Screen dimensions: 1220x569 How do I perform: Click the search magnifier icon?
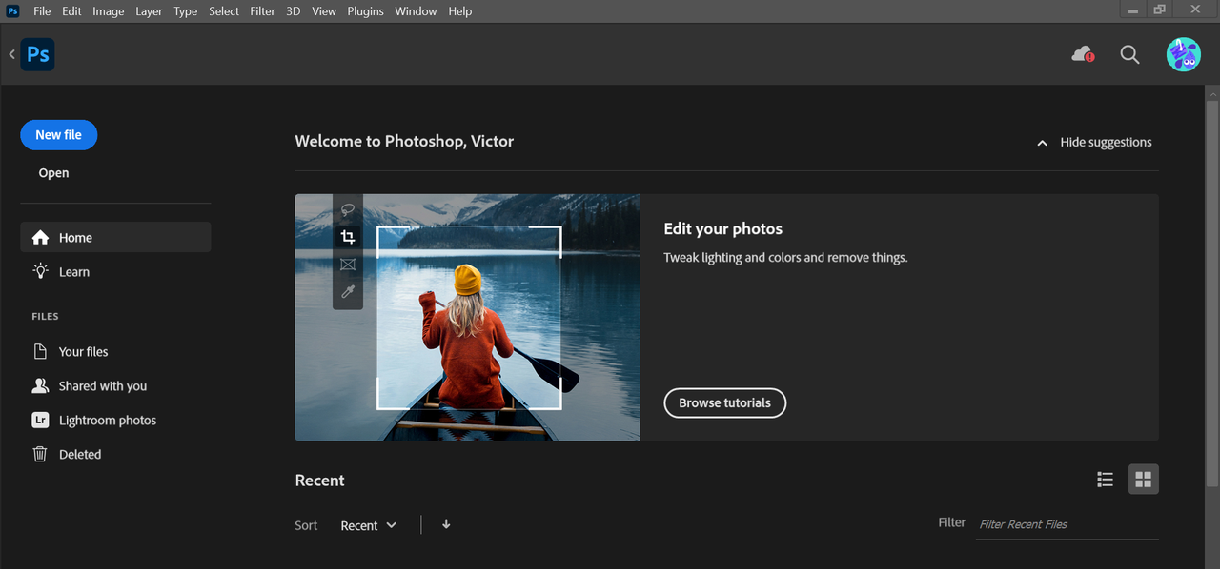[x=1129, y=54]
